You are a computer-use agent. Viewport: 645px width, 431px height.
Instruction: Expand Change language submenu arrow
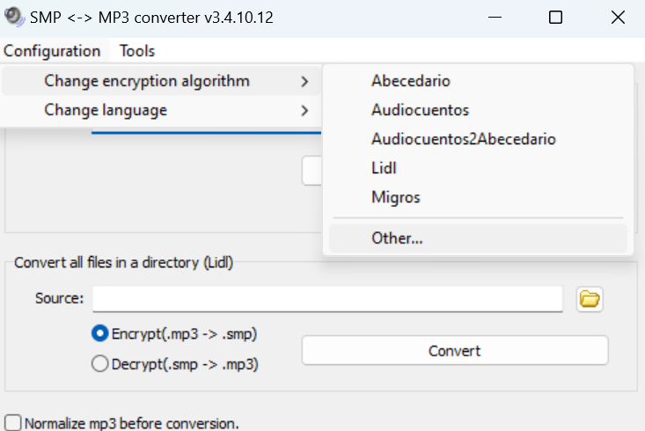click(x=304, y=111)
